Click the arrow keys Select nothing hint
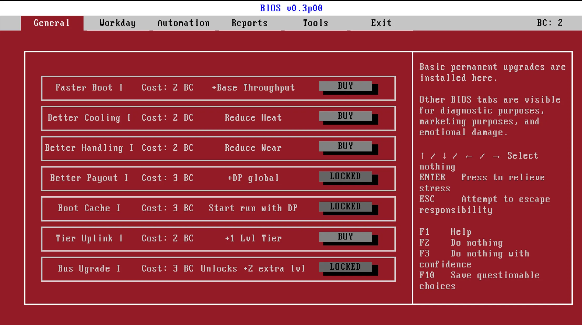The width and height of the screenshot is (582, 325). (x=479, y=161)
